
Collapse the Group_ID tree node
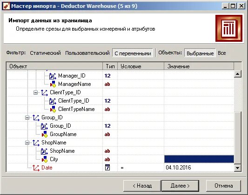(27, 117)
